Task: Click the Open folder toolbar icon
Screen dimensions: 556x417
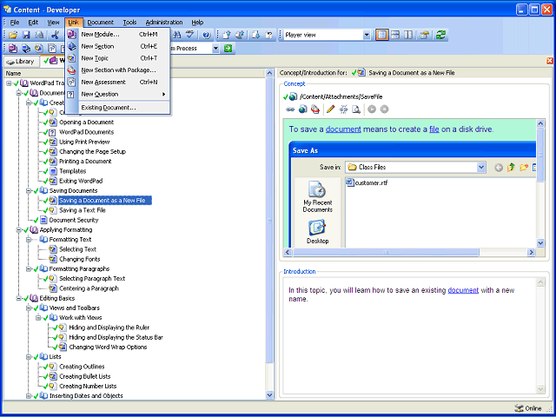Action: pyautogui.click(x=13, y=35)
